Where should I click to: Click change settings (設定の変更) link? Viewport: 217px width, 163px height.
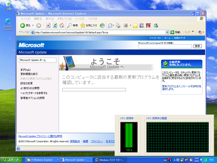pos(26,84)
